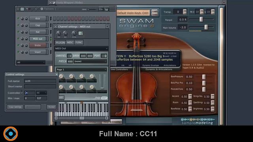Click the graph editor icon beside keyboard icon
This screenshot has width=253, height=142.
[101, 9]
